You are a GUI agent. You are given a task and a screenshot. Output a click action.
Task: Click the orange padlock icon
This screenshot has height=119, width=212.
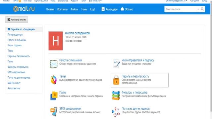(116, 80)
